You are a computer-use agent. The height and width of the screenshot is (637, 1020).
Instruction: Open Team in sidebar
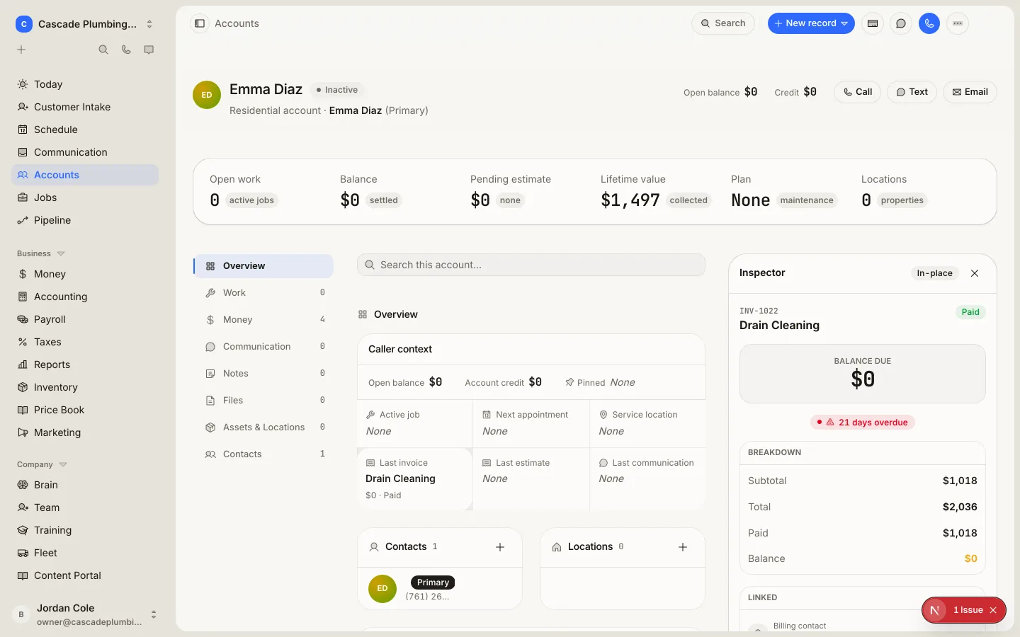(x=85, y=507)
